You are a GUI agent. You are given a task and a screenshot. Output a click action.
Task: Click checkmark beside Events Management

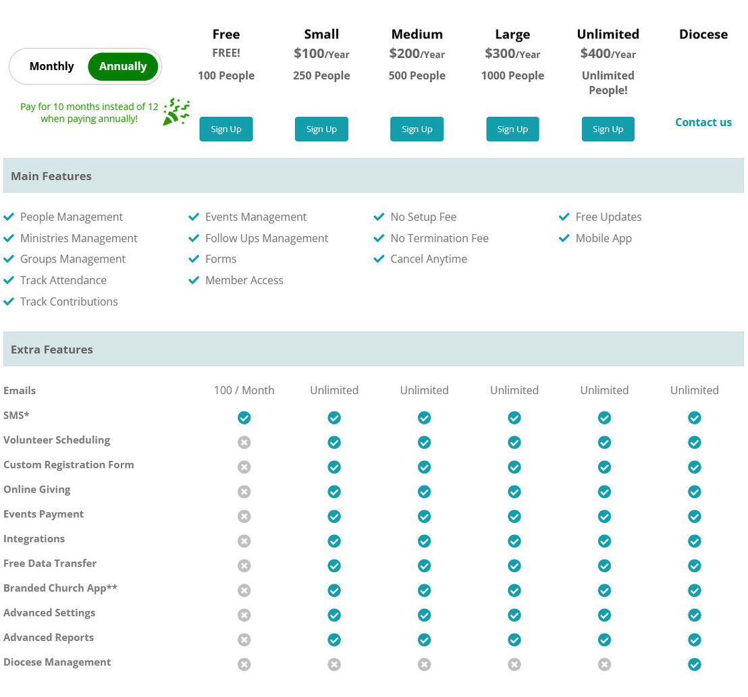tap(194, 217)
